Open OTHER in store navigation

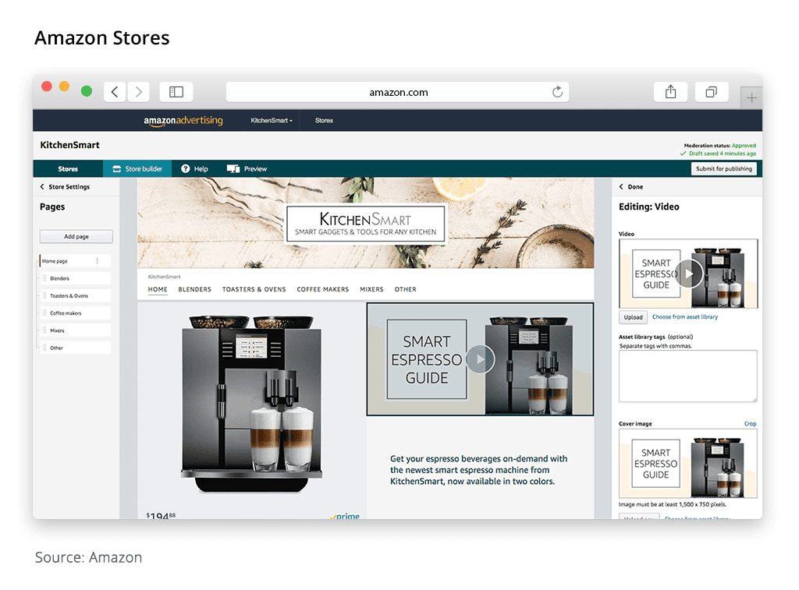[405, 289]
